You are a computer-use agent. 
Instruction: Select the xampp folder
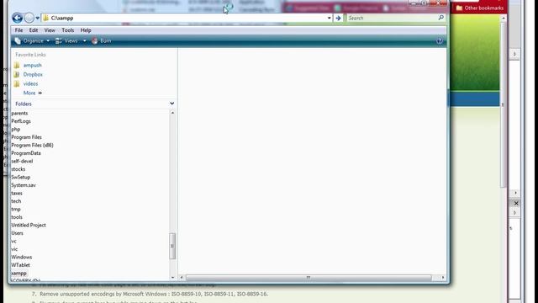18,273
